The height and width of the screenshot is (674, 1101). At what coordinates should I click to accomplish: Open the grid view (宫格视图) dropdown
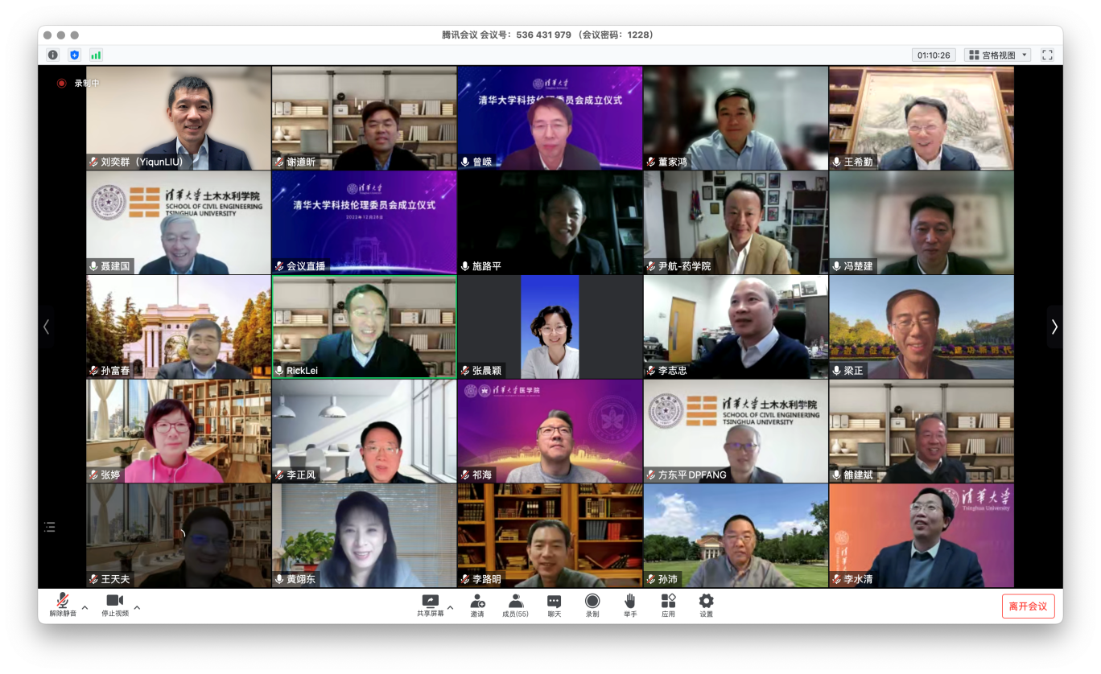[998, 55]
